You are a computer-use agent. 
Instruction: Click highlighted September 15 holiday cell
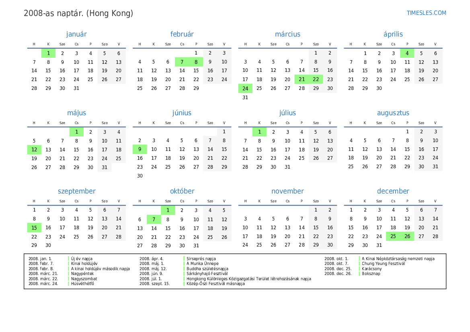34,228
